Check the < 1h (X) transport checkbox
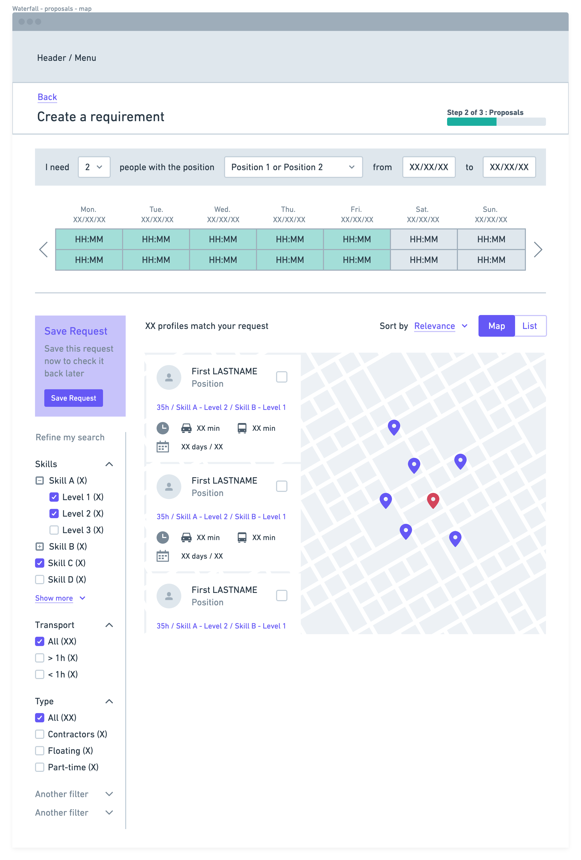The height and width of the screenshot is (860, 581). [40, 674]
